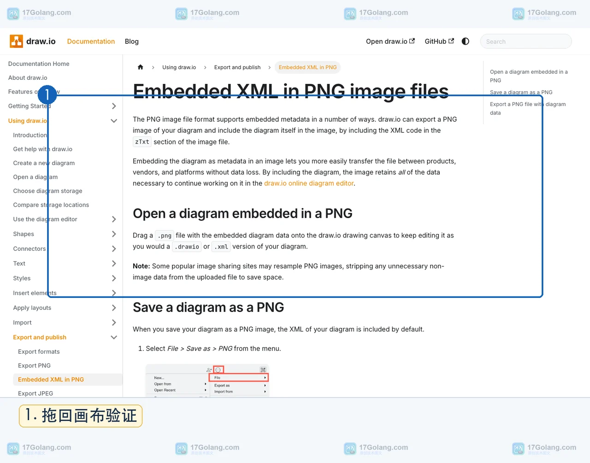Expand the Connectors section chevron
590x463 pixels.
(x=114, y=249)
